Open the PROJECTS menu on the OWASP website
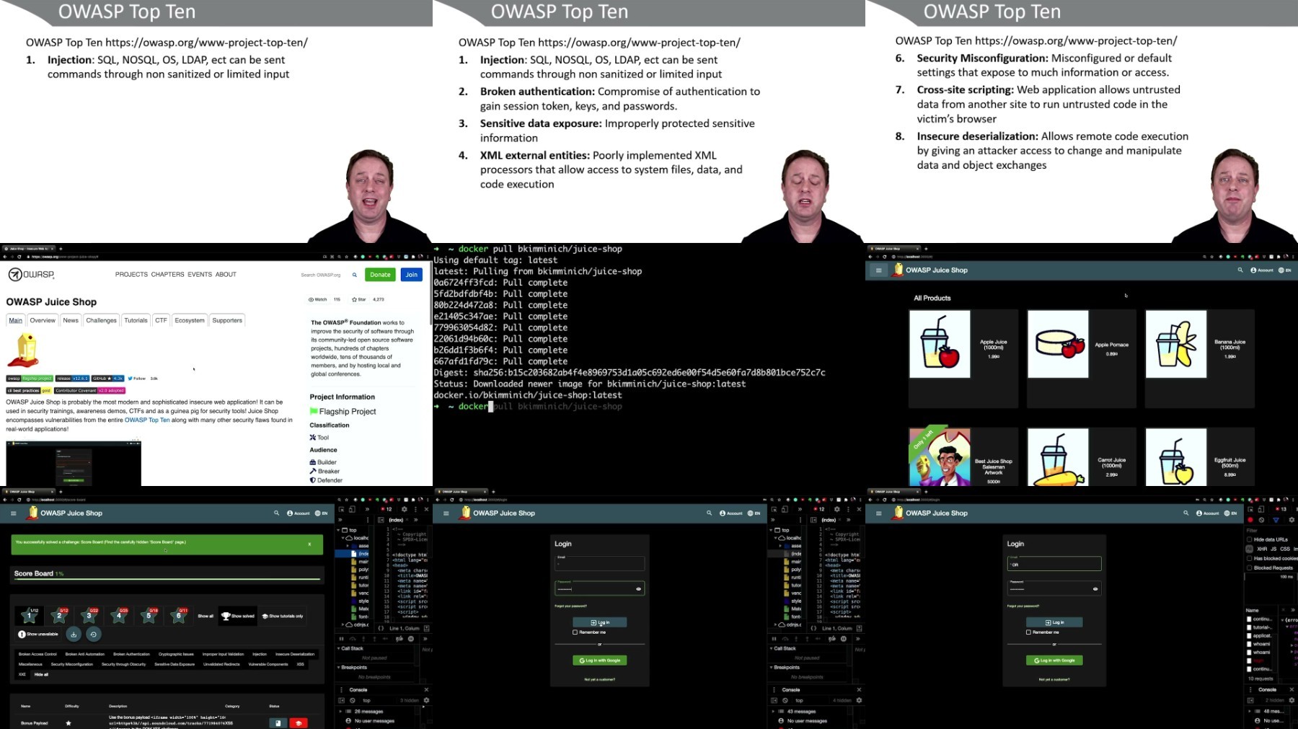 click(131, 275)
